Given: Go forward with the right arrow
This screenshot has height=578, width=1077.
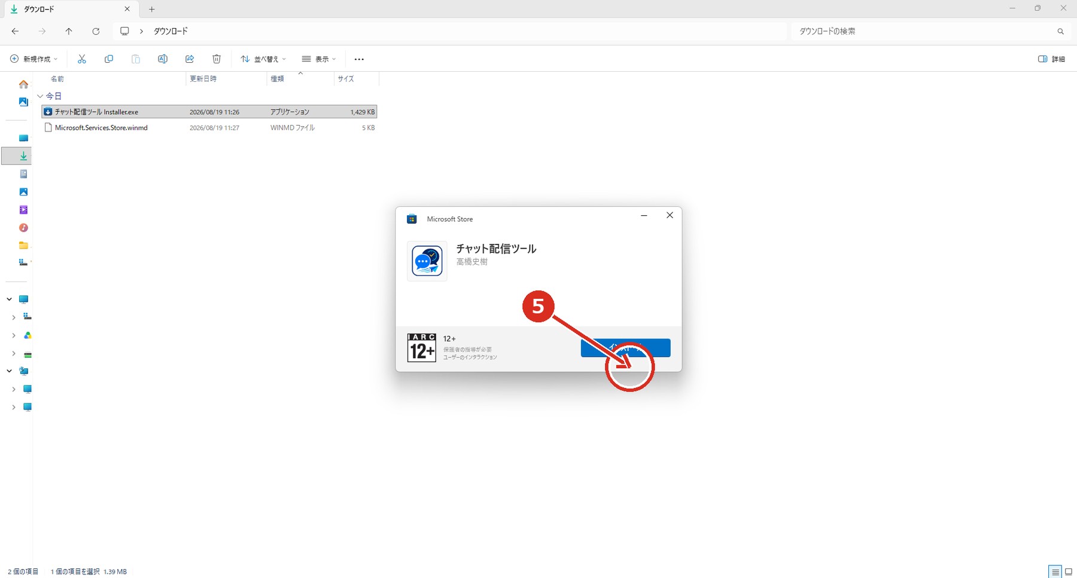Looking at the screenshot, I should pos(42,31).
